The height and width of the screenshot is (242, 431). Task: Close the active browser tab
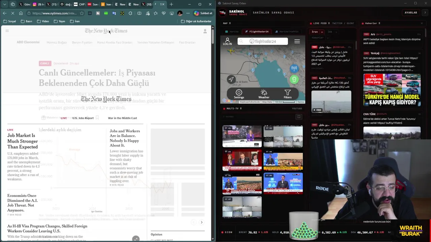163,4
